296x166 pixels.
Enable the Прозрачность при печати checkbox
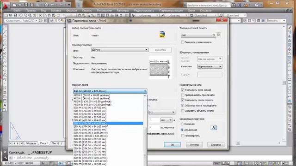point(182,95)
